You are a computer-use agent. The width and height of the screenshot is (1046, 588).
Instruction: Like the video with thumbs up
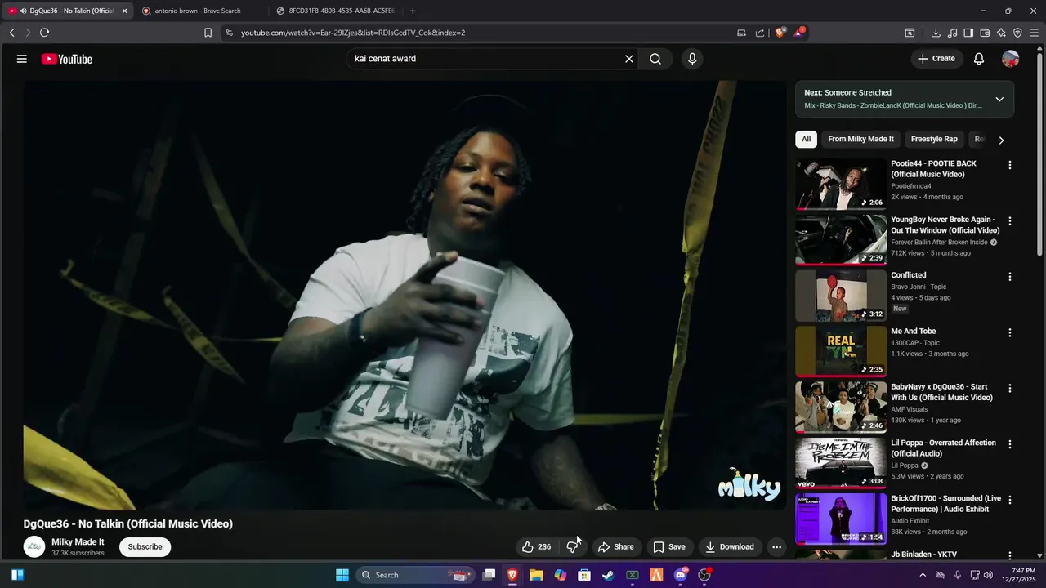pos(536,547)
